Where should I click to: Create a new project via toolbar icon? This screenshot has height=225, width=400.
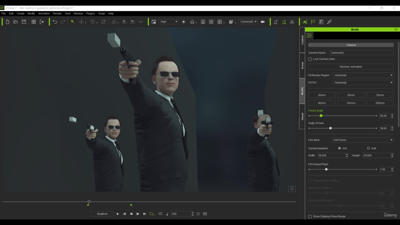[x=7, y=22]
